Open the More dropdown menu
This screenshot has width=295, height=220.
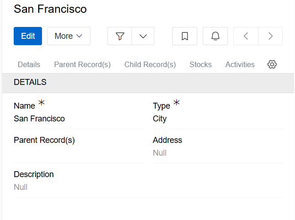(x=68, y=36)
